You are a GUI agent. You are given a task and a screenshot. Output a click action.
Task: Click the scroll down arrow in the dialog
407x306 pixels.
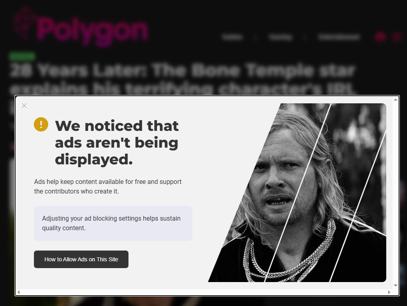pos(395,285)
